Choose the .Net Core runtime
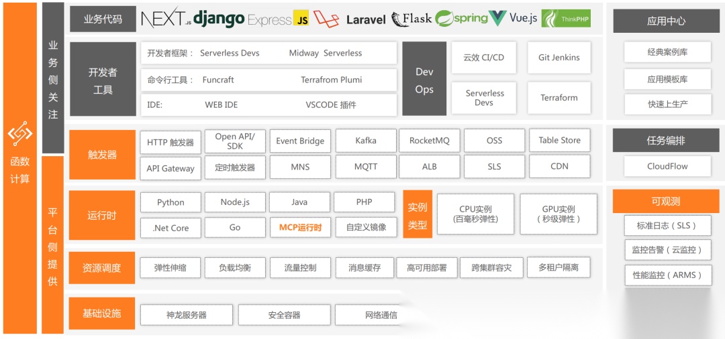The width and height of the screenshot is (725, 339). (x=171, y=228)
